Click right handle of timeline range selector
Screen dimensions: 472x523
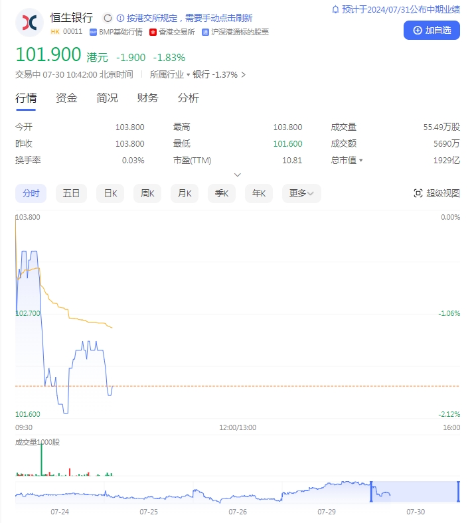(458, 492)
